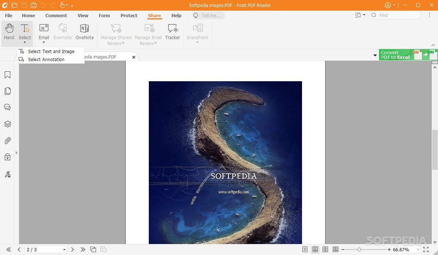The height and width of the screenshot is (255, 438).
Task: Open the zoom percentage dropdown
Action: click(417, 250)
